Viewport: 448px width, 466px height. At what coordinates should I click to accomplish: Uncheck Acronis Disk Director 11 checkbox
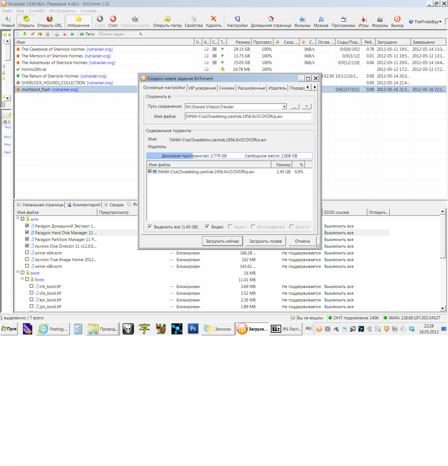coord(27,246)
